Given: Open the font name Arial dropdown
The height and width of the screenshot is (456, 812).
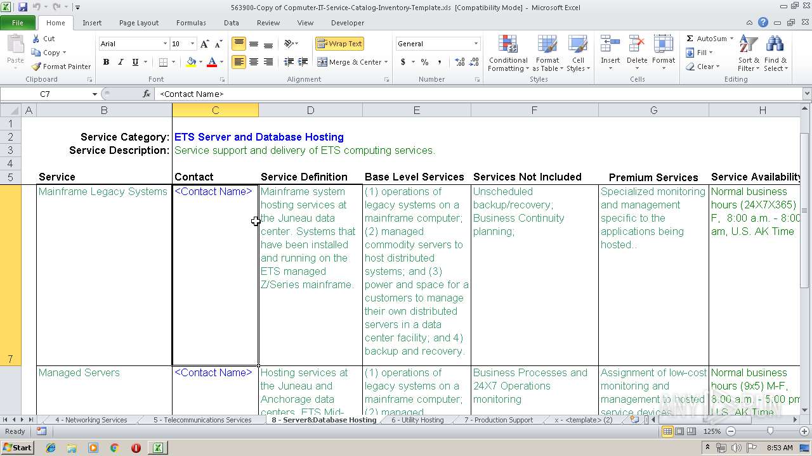Looking at the screenshot, I should coord(165,44).
